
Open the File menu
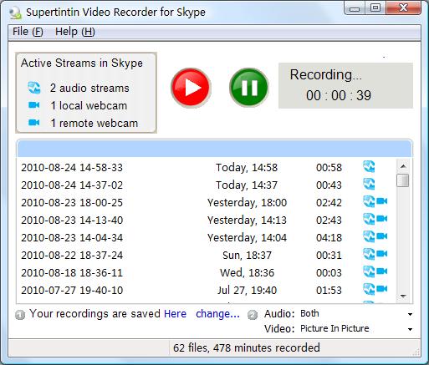click(x=28, y=32)
